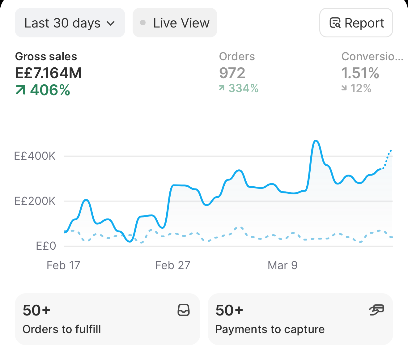
Task: Click the Feb 27 label on the chart axis
Action: click(x=173, y=265)
